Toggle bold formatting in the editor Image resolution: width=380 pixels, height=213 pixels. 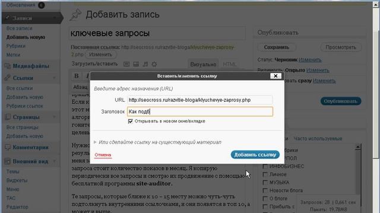(x=77, y=76)
